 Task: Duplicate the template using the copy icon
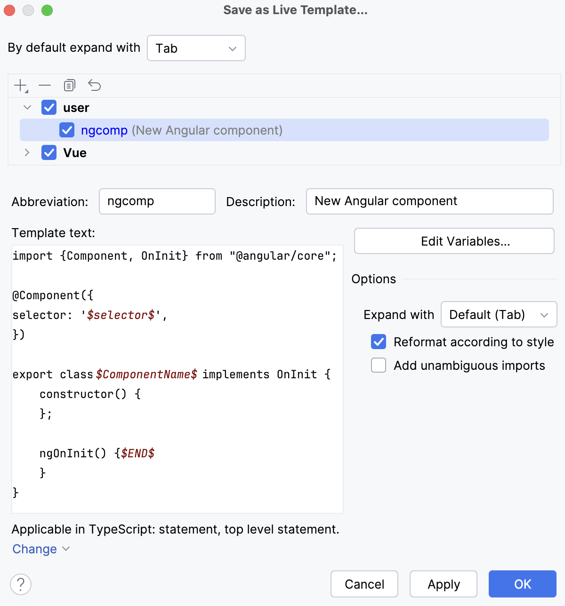[69, 85]
